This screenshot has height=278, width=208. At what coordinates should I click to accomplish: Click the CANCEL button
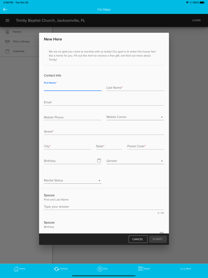click(138, 239)
